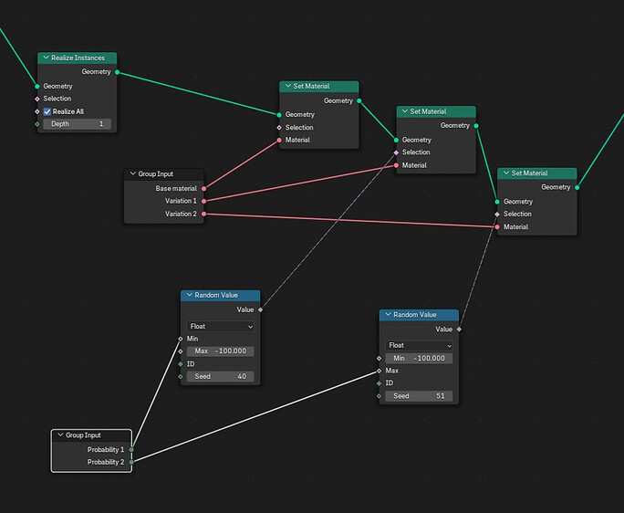Click middle Set Material Geometry output socket

pyautogui.click(x=476, y=125)
